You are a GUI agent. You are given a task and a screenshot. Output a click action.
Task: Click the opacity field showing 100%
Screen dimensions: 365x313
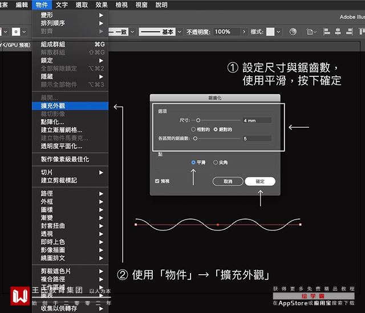[x=227, y=32]
